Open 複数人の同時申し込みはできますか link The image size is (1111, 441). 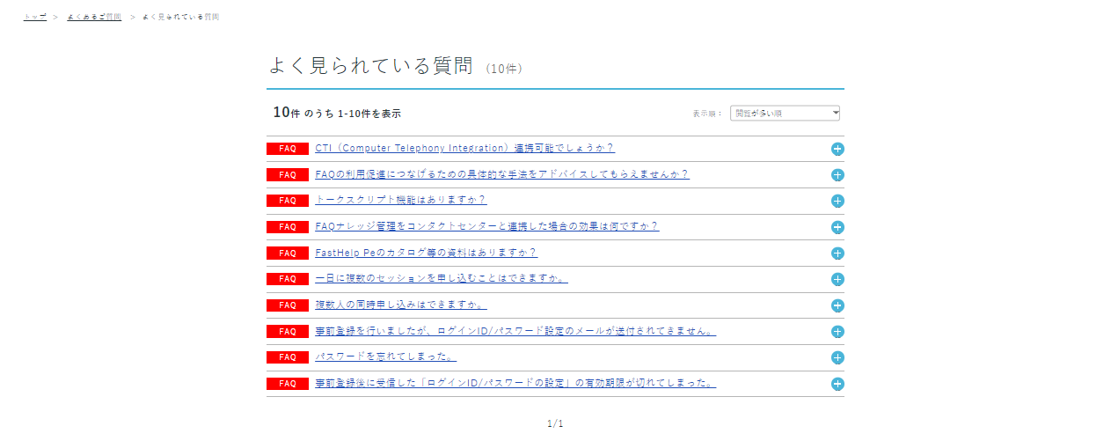(400, 305)
